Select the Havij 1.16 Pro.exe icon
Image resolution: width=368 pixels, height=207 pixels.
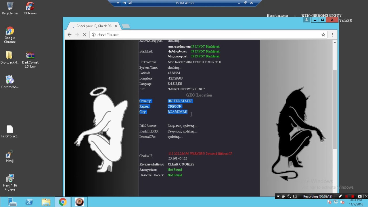coord(10,182)
